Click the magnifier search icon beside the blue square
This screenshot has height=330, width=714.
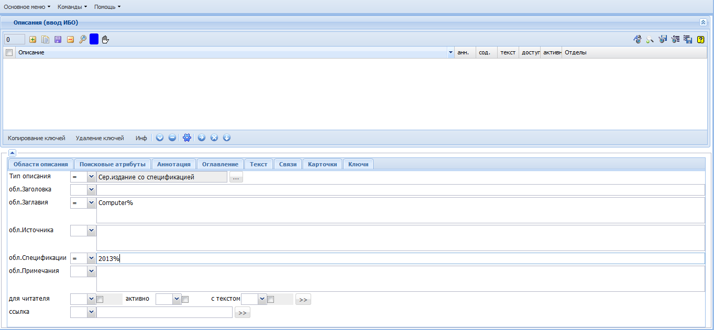[x=83, y=39]
